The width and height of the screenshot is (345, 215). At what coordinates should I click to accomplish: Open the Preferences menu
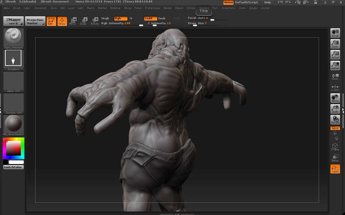click(x=152, y=8)
